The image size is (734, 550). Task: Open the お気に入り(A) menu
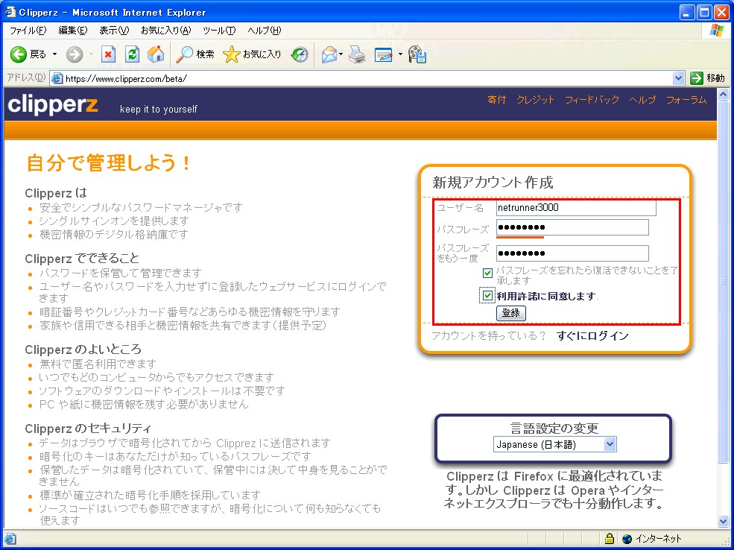click(165, 31)
